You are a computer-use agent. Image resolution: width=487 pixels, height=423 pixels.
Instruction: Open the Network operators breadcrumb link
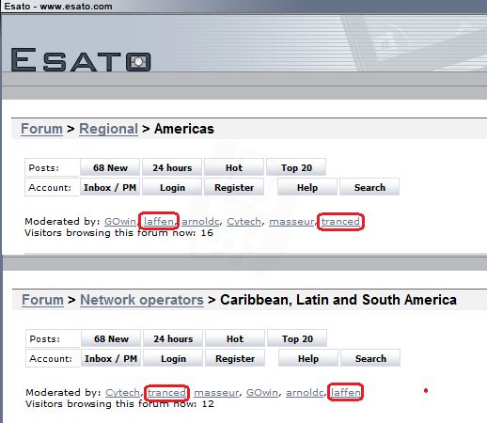point(142,300)
